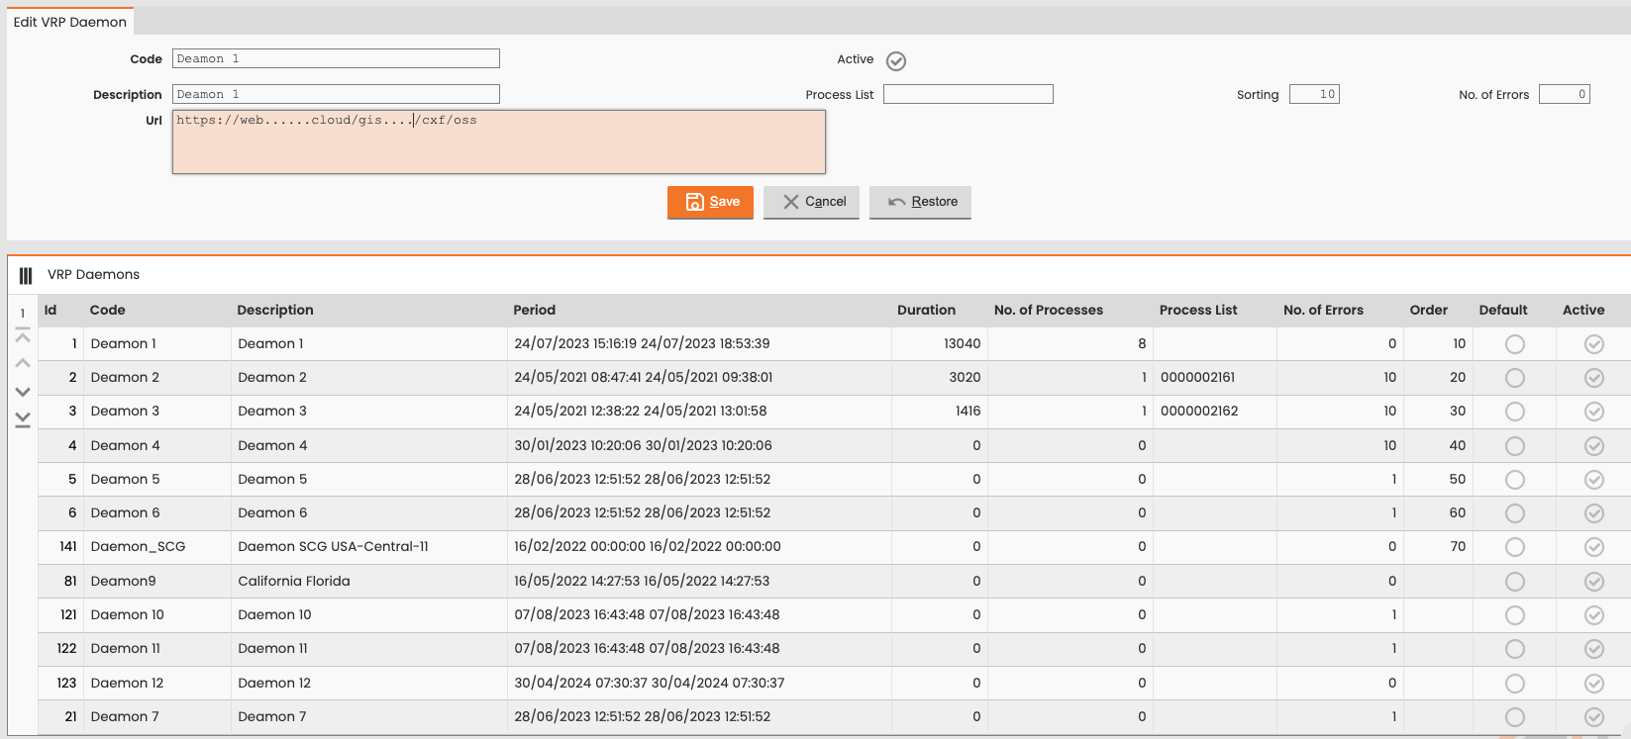Select Default radio for Daemon_SCG row

[1515, 547]
